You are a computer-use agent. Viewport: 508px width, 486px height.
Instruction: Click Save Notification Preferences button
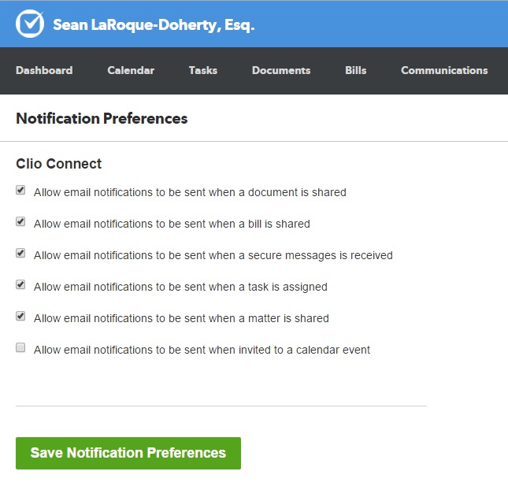pyautogui.click(x=128, y=453)
